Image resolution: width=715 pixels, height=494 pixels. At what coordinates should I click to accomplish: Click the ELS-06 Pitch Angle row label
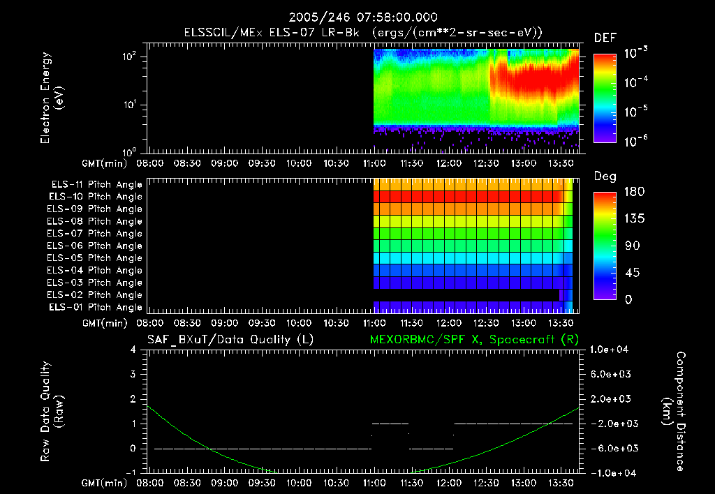tap(94, 246)
